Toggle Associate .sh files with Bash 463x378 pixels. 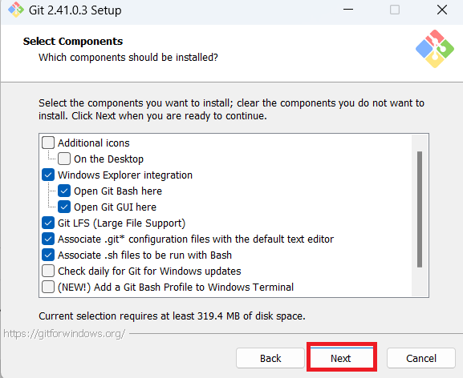click(48, 255)
